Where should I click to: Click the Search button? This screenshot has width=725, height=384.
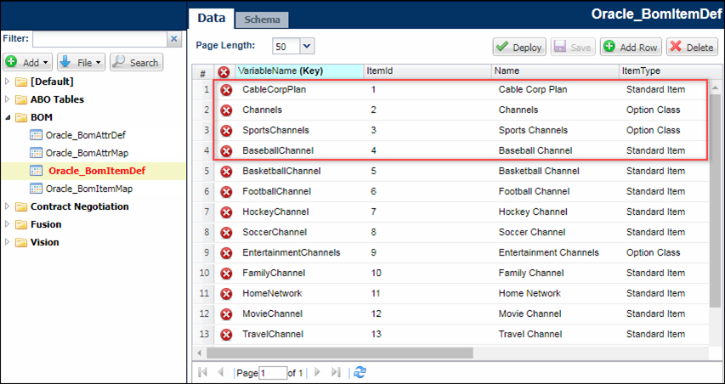(136, 62)
